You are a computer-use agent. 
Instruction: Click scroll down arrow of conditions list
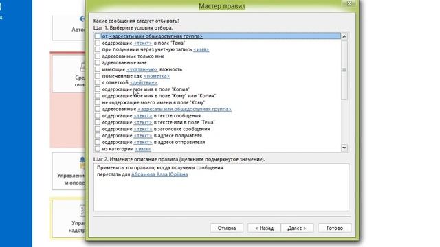(344, 148)
